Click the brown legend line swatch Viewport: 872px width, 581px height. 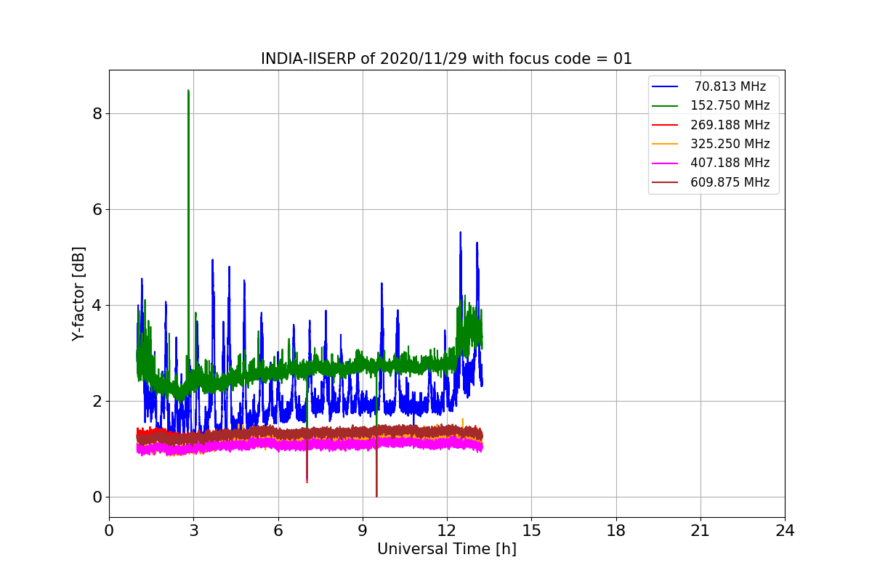coord(665,182)
